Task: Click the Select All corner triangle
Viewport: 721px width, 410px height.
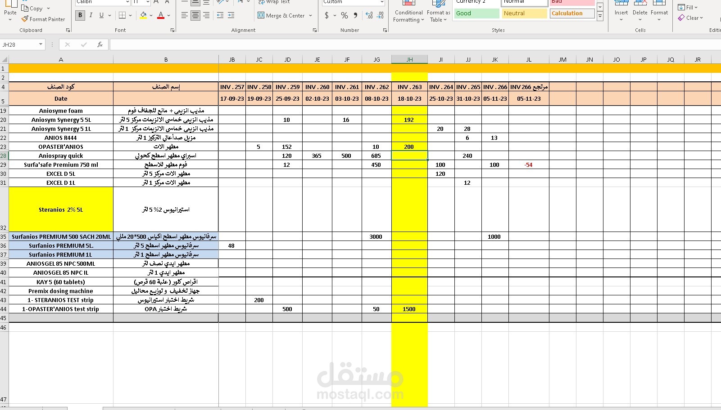Action: tap(5, 59)
